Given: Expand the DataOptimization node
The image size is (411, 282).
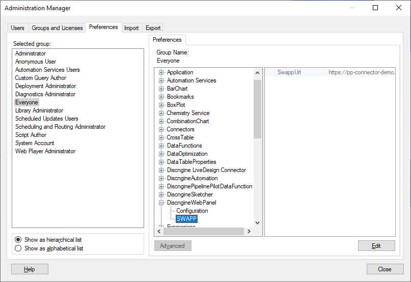Looking at the screenshot, I should tap(161, 154).
